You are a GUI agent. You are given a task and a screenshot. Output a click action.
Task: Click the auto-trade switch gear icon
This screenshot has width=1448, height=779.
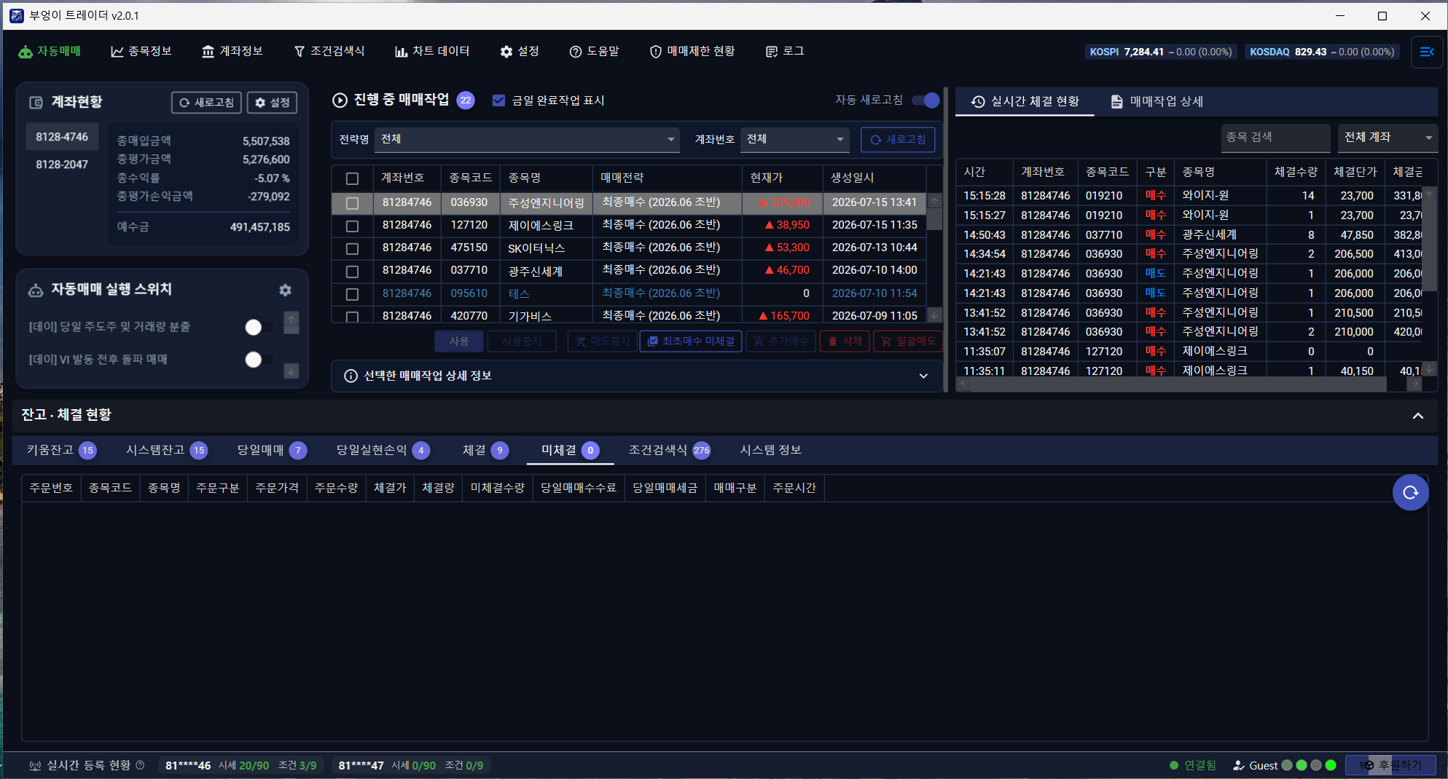(x=285, y=290)
